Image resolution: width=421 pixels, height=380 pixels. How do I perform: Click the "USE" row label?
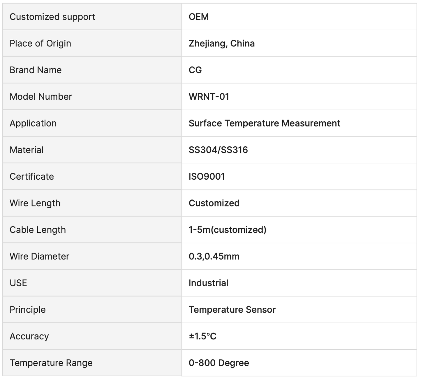(18, 283)
